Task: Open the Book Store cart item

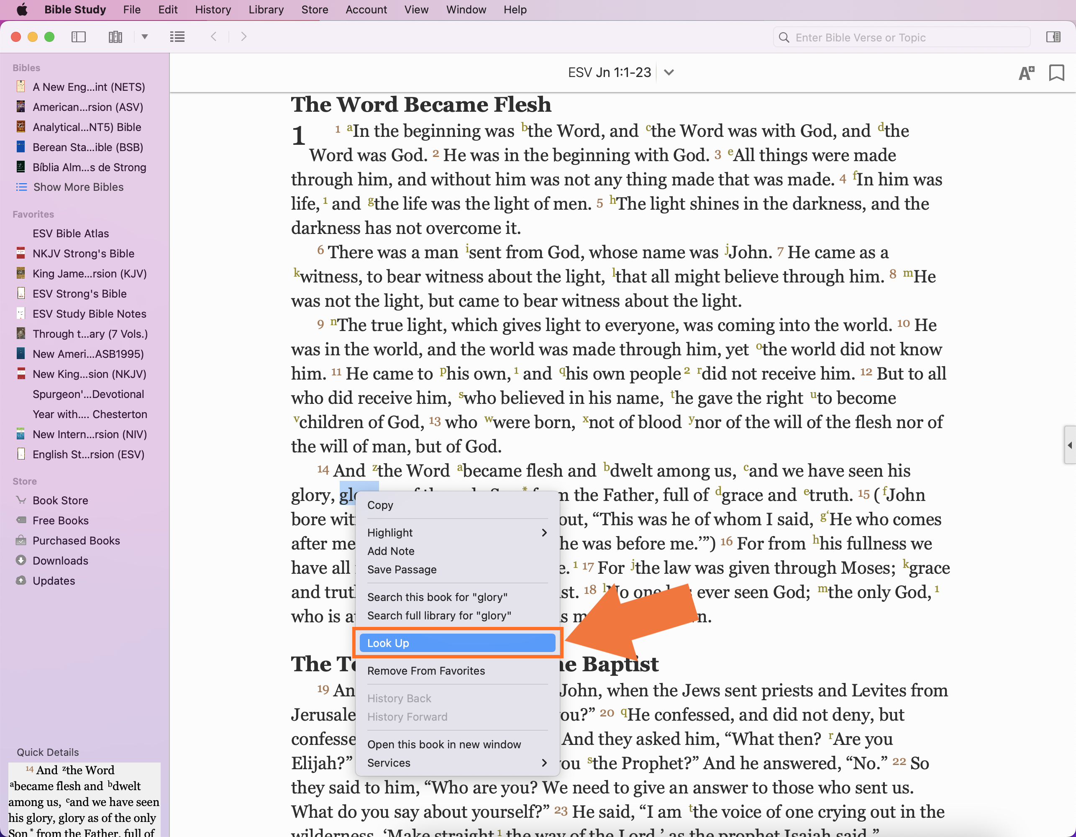Action: click(60, 501)
